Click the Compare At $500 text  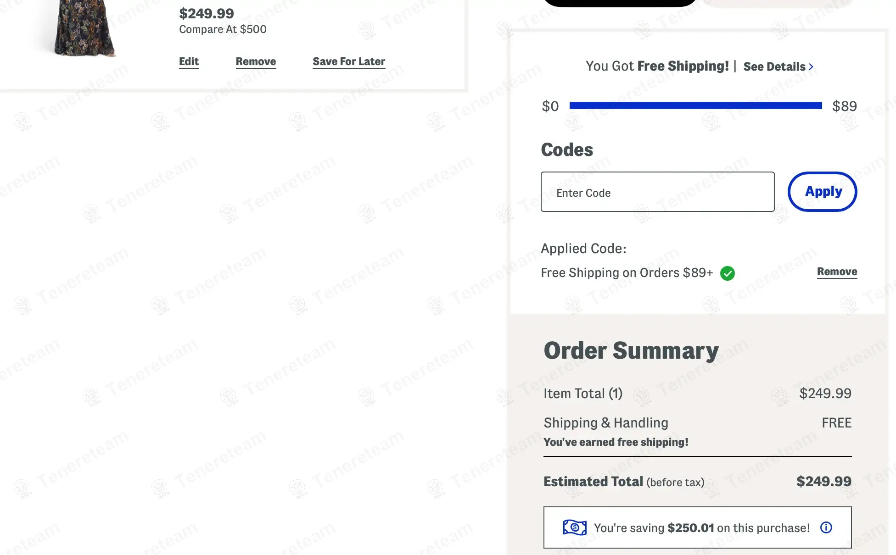pyautogui.click(x=223, y=29)
